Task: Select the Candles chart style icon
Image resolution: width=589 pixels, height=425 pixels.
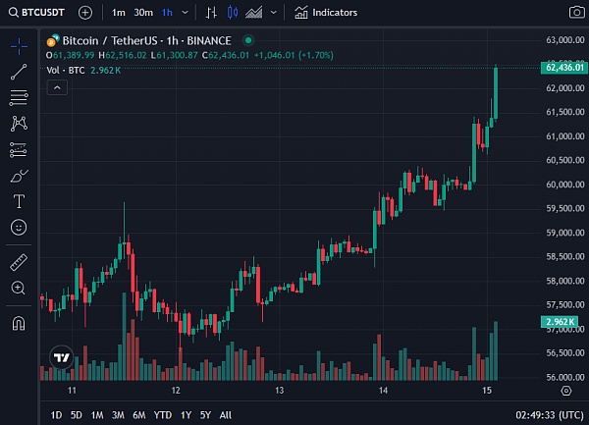Action: 233,13
